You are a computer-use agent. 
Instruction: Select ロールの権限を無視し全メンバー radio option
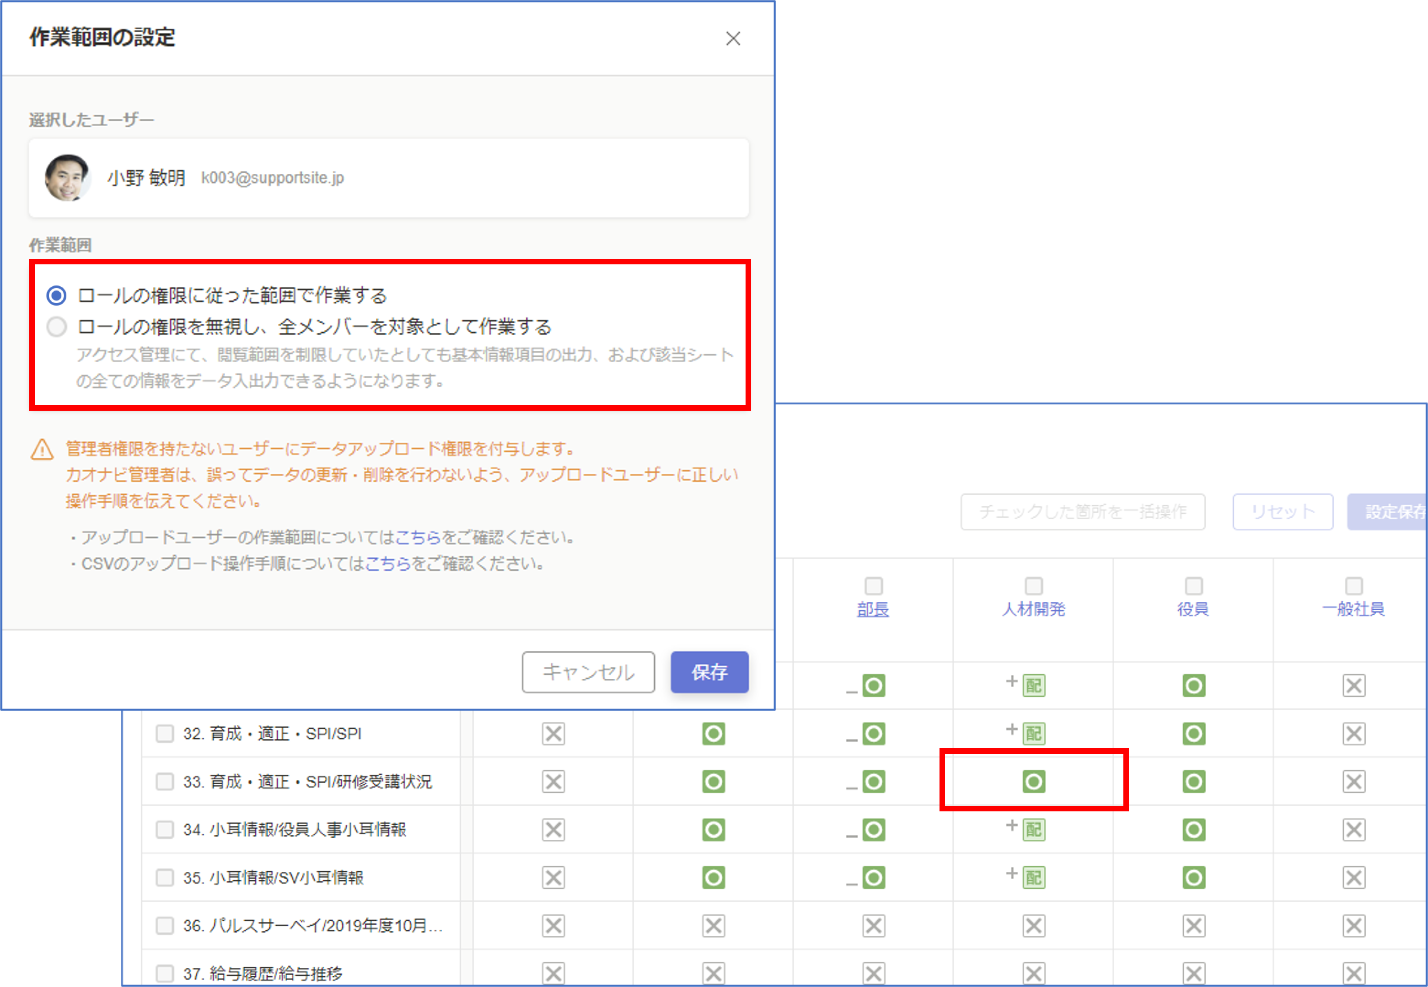pos(56,327)
